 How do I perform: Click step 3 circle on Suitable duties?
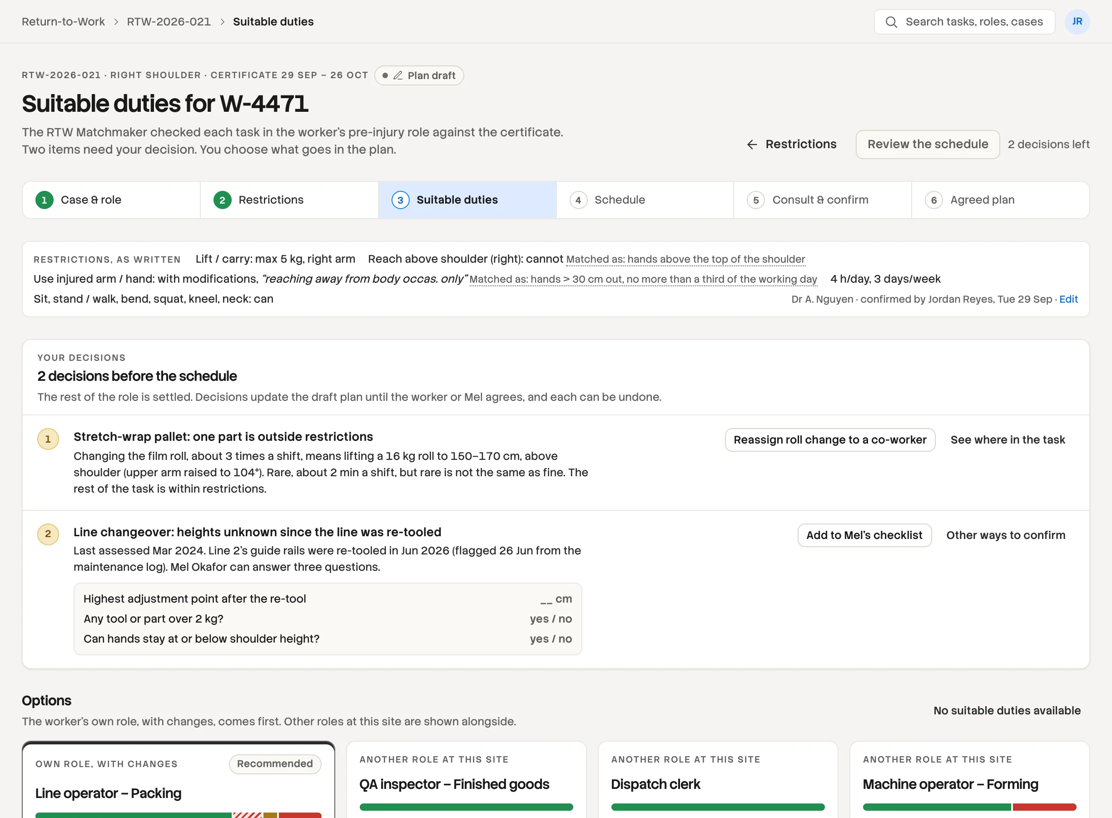[x=400, y=200]
